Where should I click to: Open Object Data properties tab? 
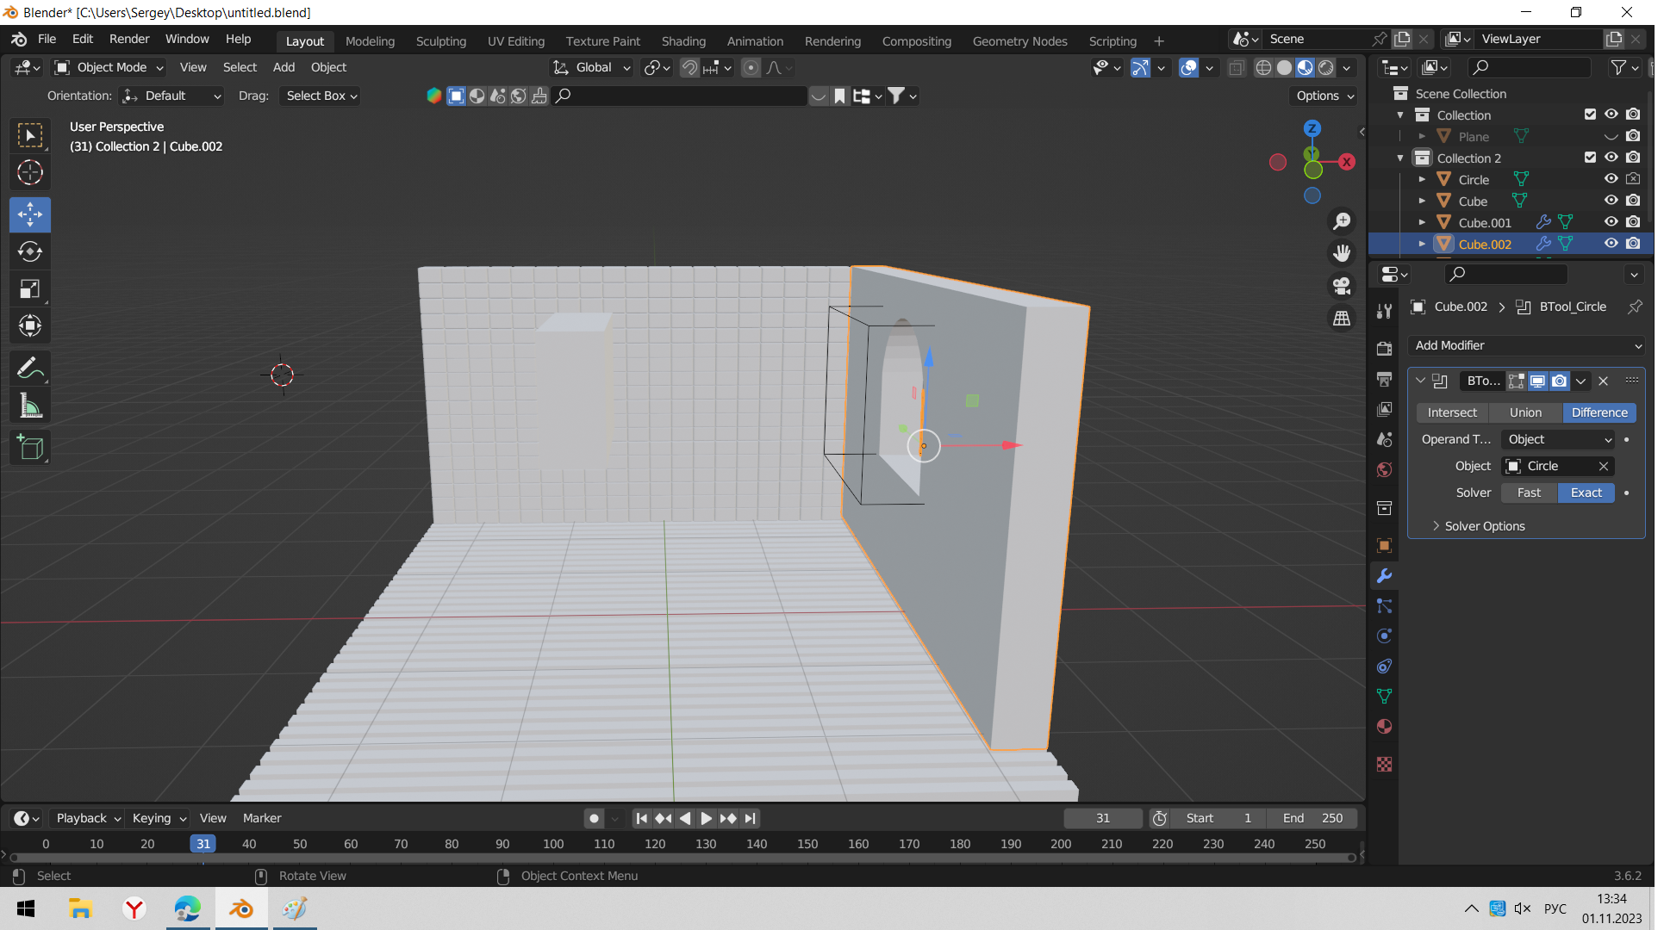[x=1385, y=697]
